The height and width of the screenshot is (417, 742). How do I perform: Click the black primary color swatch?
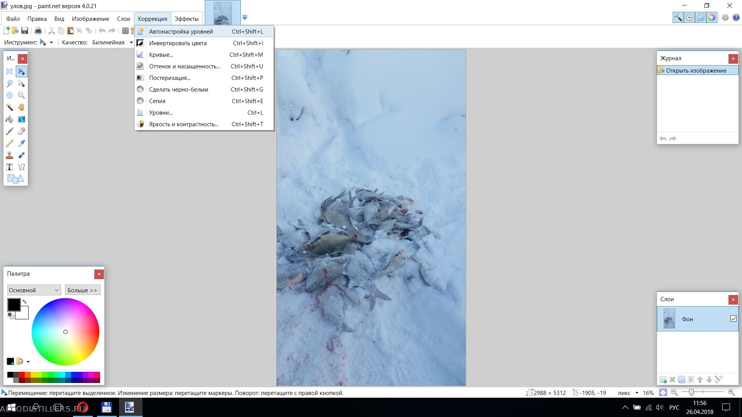click(x=14, y=305)
